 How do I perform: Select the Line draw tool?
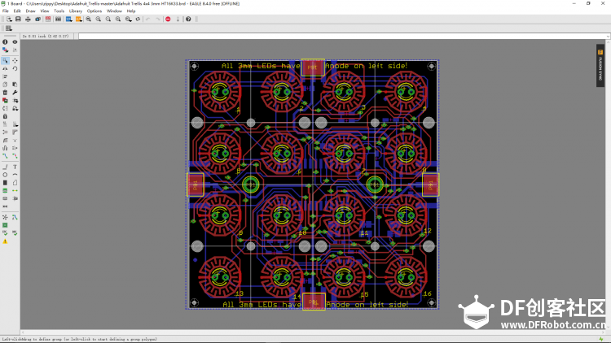coord(5,167)
